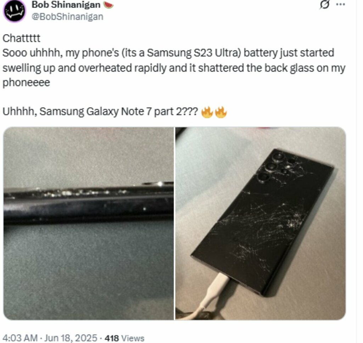Click the word phoneeee in tweet
Image resolution: width=363 pixels, height=343 pixels.
(26, 82)
